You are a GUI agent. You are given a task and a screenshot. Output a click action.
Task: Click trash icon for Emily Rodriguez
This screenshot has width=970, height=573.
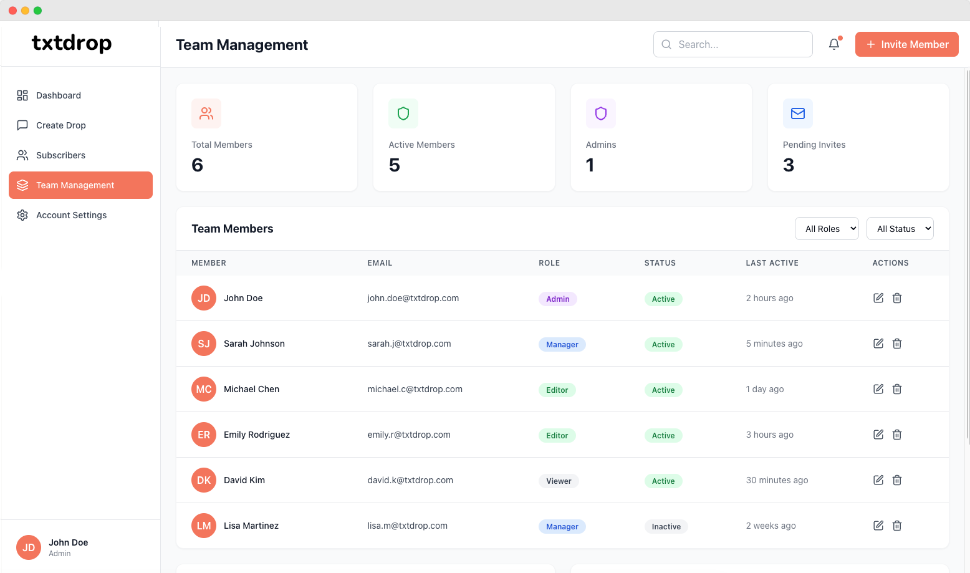(x=897, y=435)
